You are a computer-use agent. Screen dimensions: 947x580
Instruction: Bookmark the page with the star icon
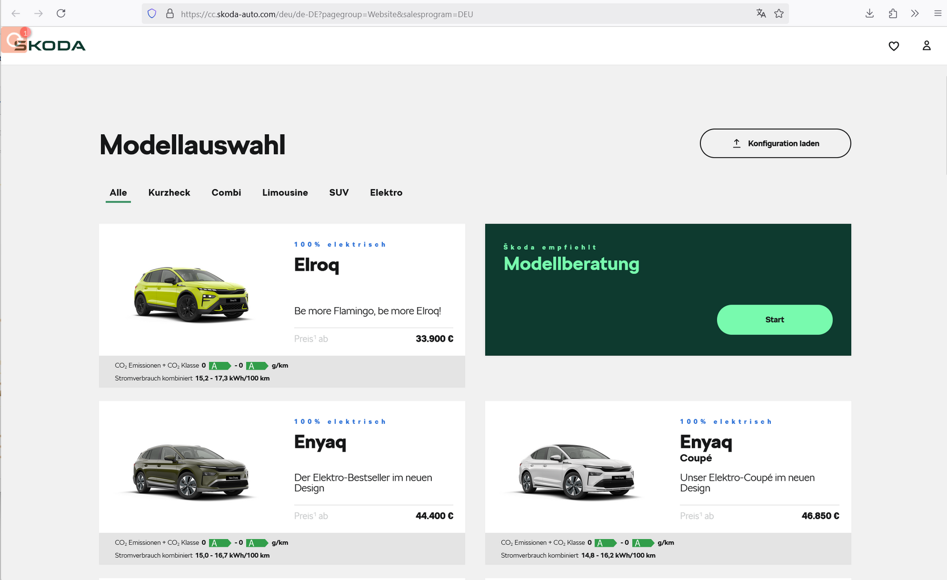pyautogui.click(x=779, y=13)
